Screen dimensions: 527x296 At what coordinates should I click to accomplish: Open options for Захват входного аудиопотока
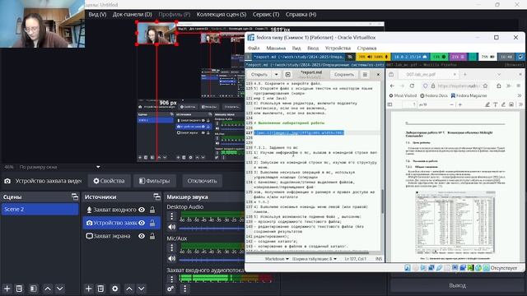coord(172,279)
